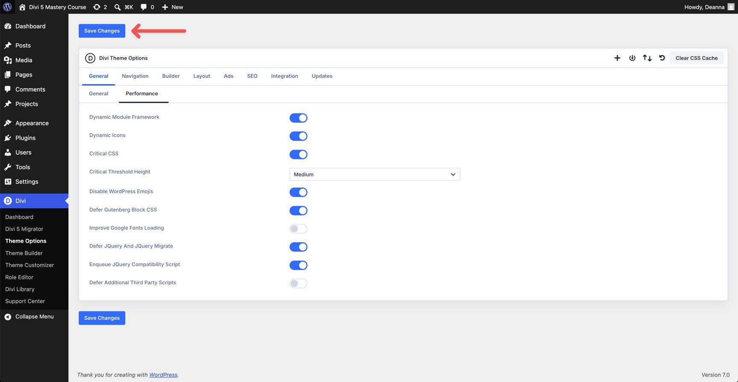Viewport: 738px width, 382px height.
Task: Switch to the Builder tab
Action: 171,76
